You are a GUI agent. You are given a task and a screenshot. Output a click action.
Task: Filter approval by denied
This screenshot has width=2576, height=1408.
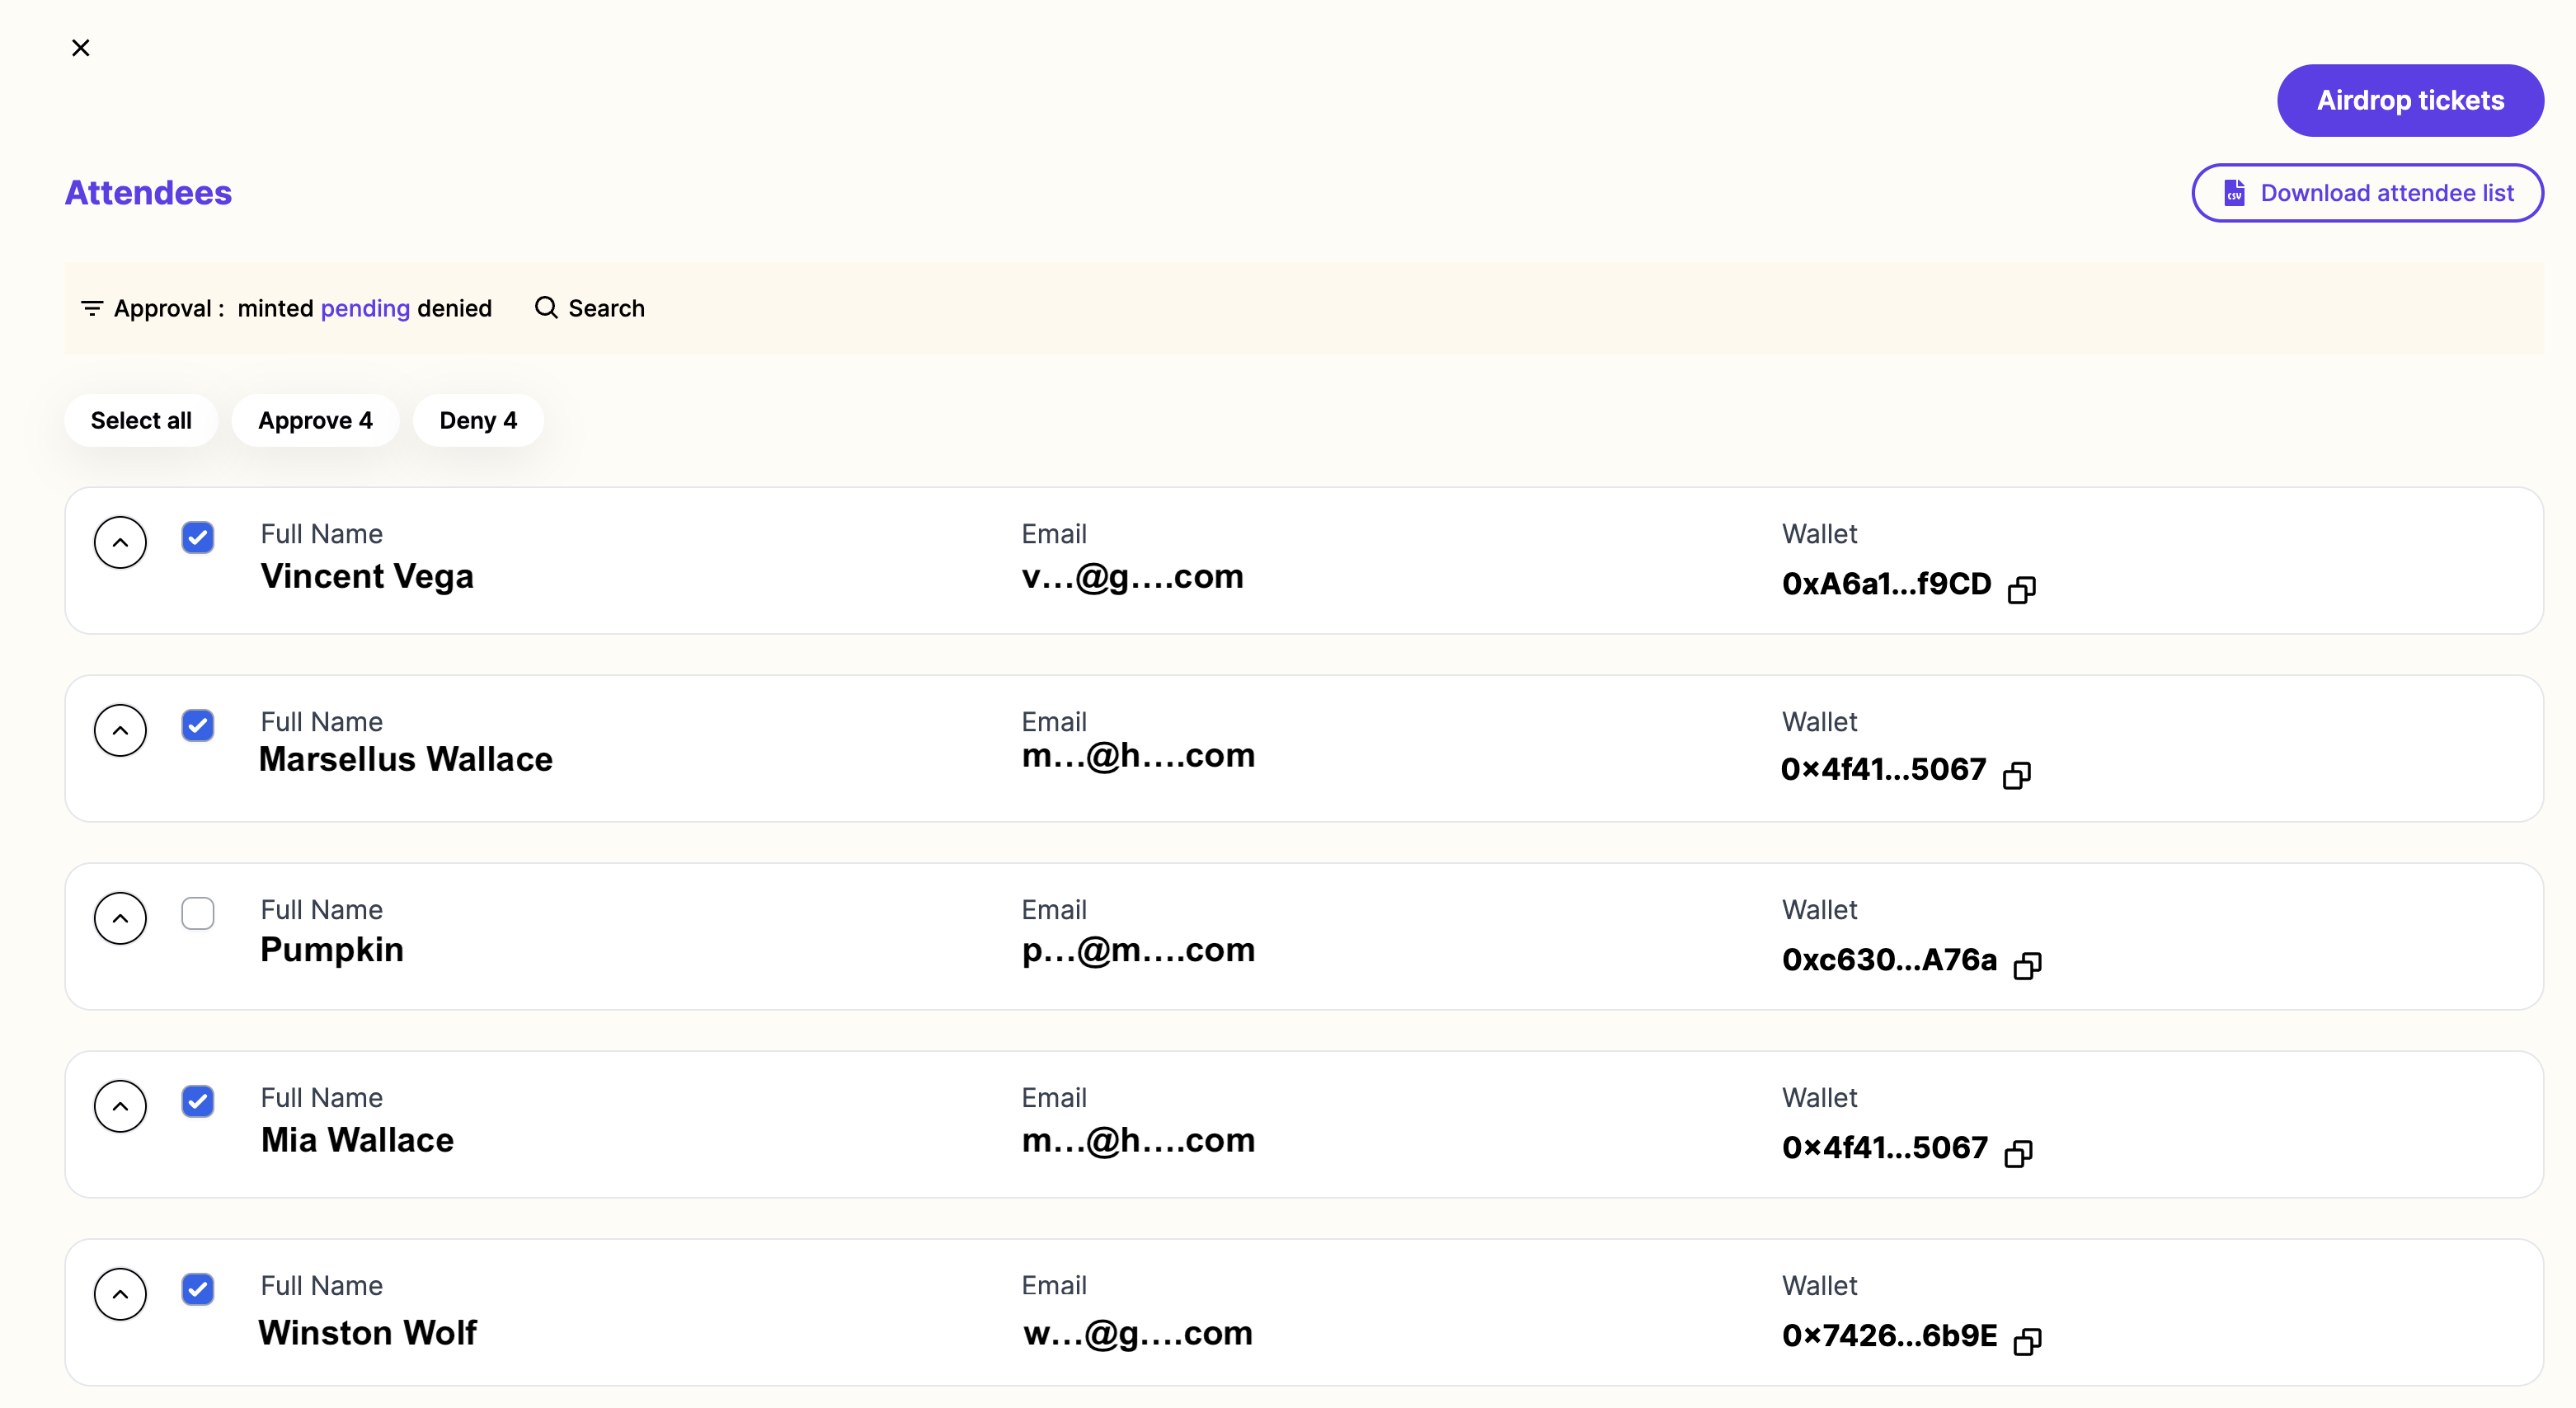click(x=454, y=308)
